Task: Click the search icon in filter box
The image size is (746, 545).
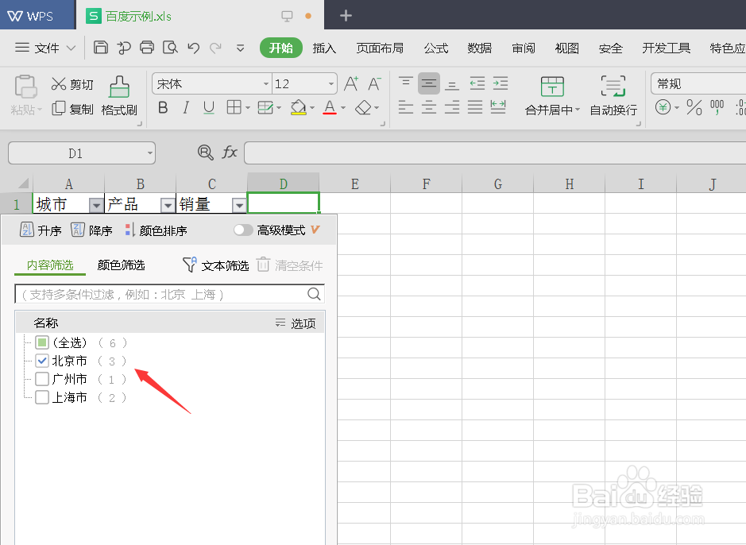Action: (x=314, y=294)
